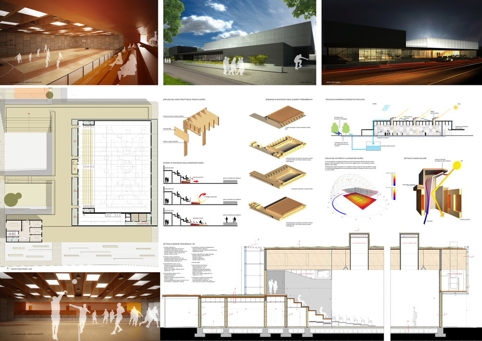Click 'ESPLOSO DEL NODO STRUTTURALE TRAVE-PILASTRO' heading
Image resolution: width=482 pixels, height=341 pixels.
tap(184, 100)
